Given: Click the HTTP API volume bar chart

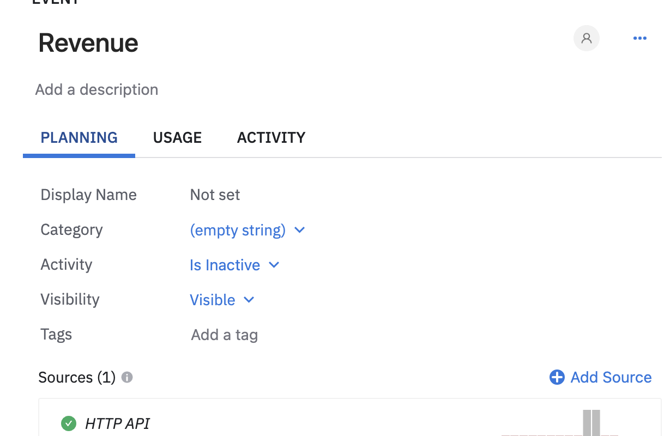Looking at the screenshot, I should coord(591,422).
